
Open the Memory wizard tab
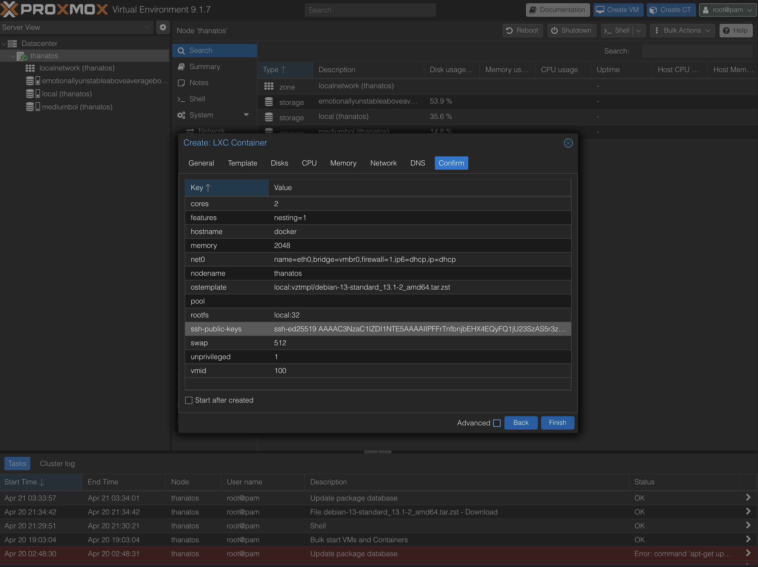click(x=343, y=163)
